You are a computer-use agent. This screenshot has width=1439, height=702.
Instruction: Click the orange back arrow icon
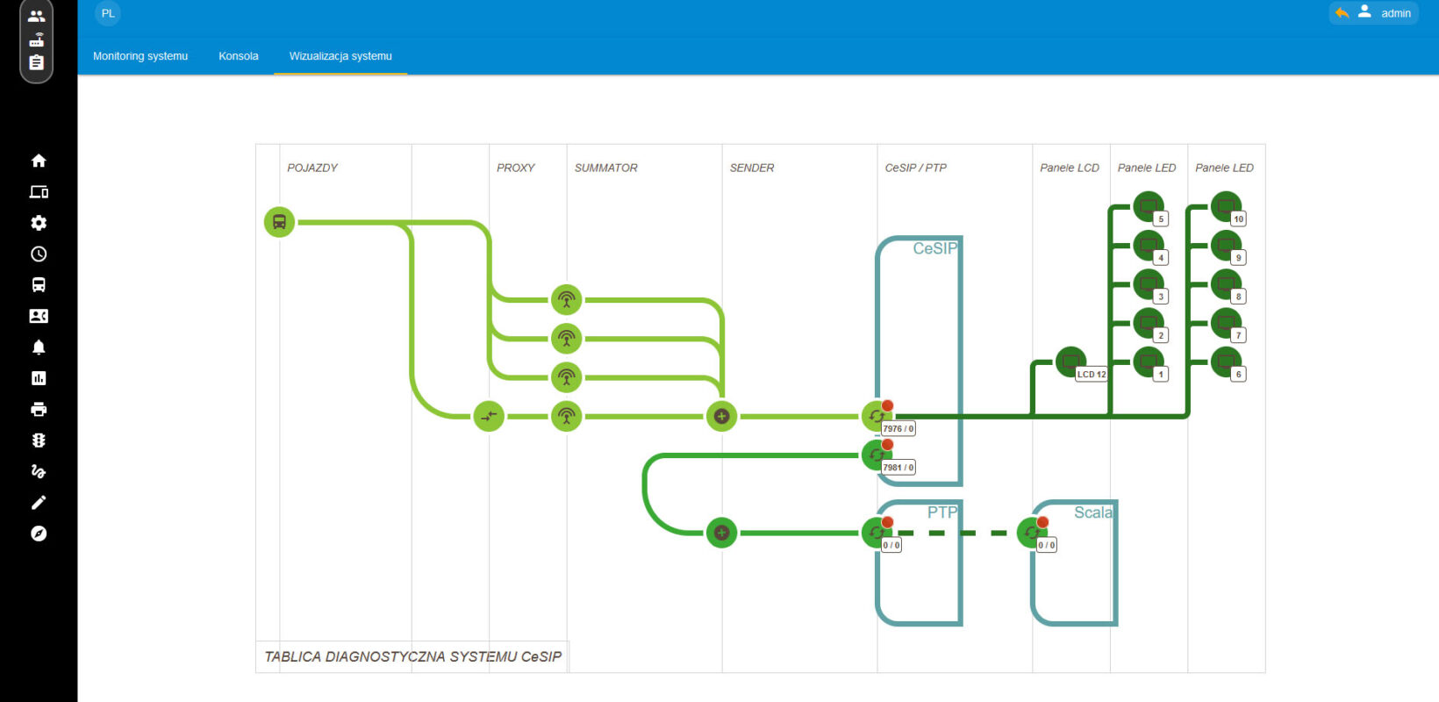click(1342, 13)
